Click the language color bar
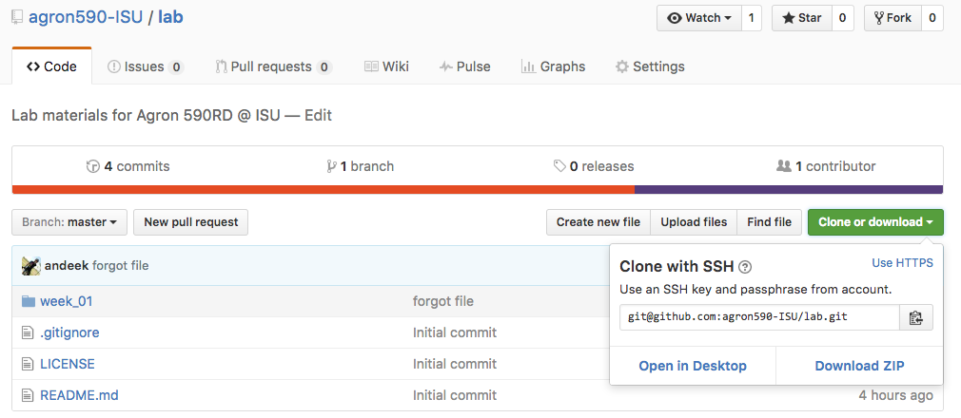Image resolution: width=961 pixels, height=418 pixels. point(477,189)
